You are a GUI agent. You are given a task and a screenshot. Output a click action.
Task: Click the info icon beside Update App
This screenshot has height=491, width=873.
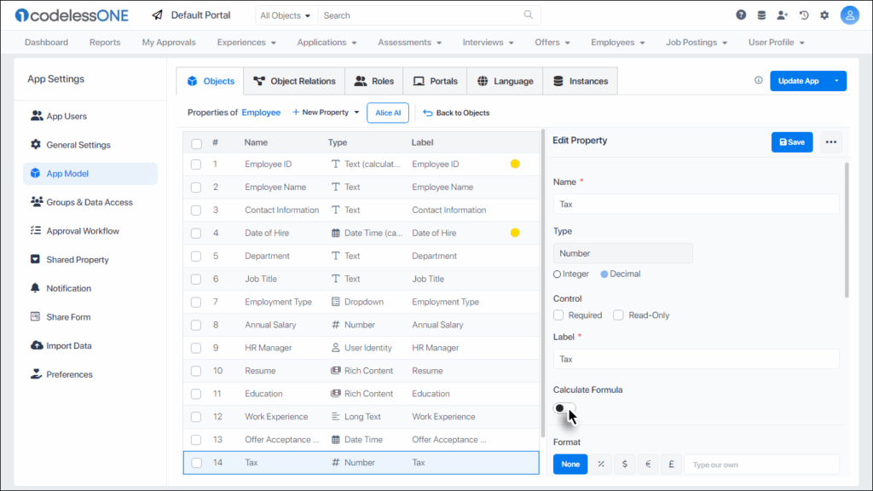pos(759,81)
